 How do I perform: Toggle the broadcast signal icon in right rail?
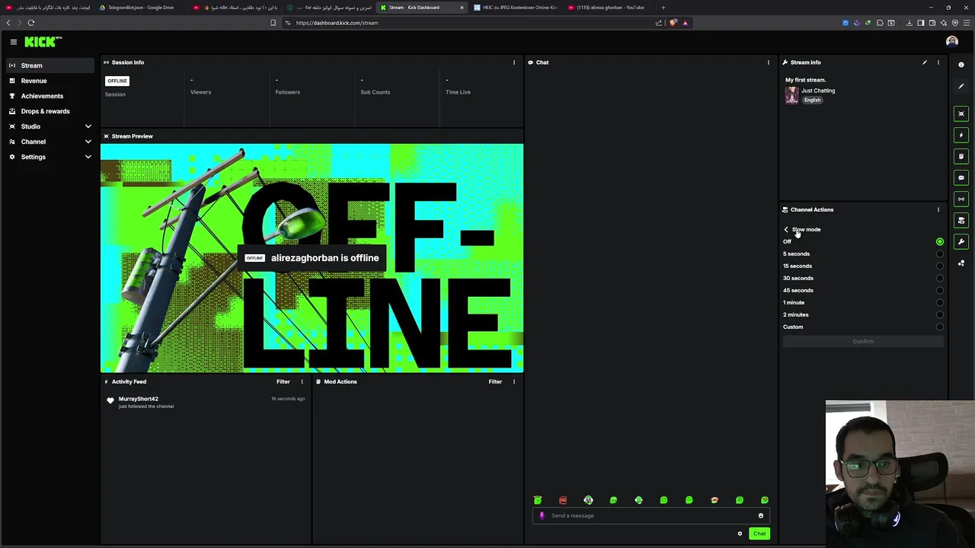pyautogui.click(x=961, y=199)
